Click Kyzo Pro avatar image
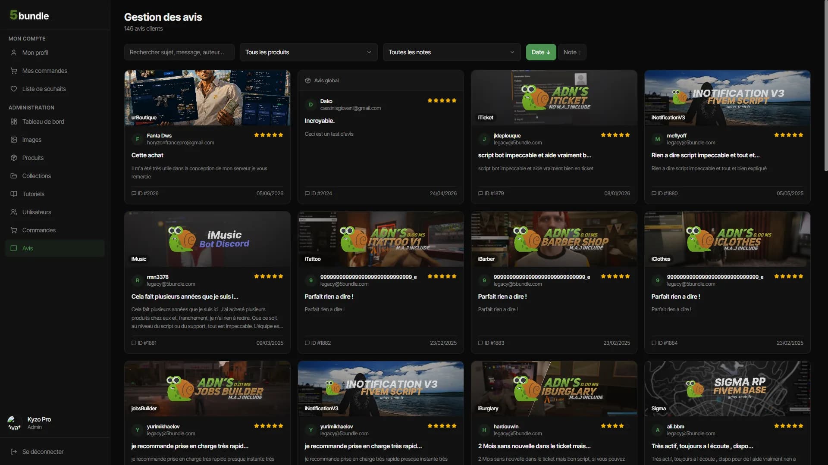This screenshot has height=465, width=828. pos(14,423)
